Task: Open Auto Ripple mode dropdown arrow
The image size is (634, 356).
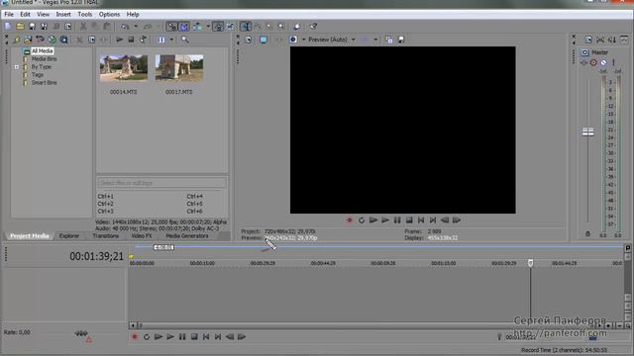Action: [x=208, y=27]
